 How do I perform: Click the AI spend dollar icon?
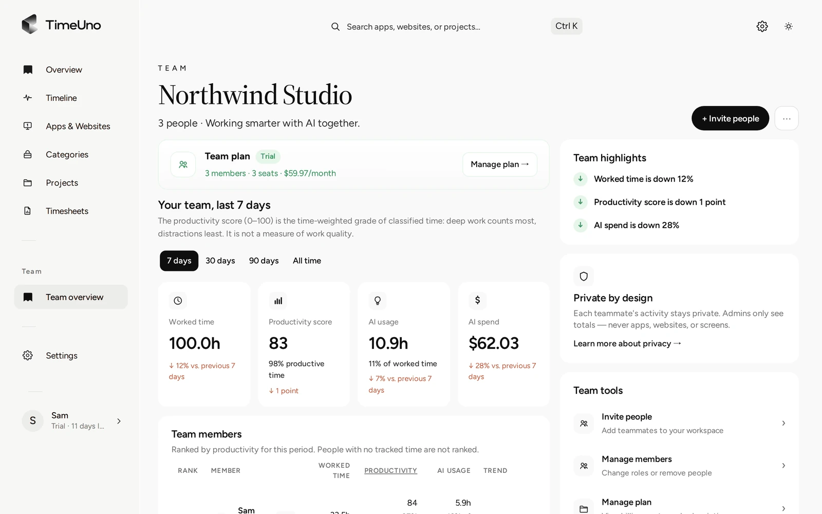tap(477, 300)
